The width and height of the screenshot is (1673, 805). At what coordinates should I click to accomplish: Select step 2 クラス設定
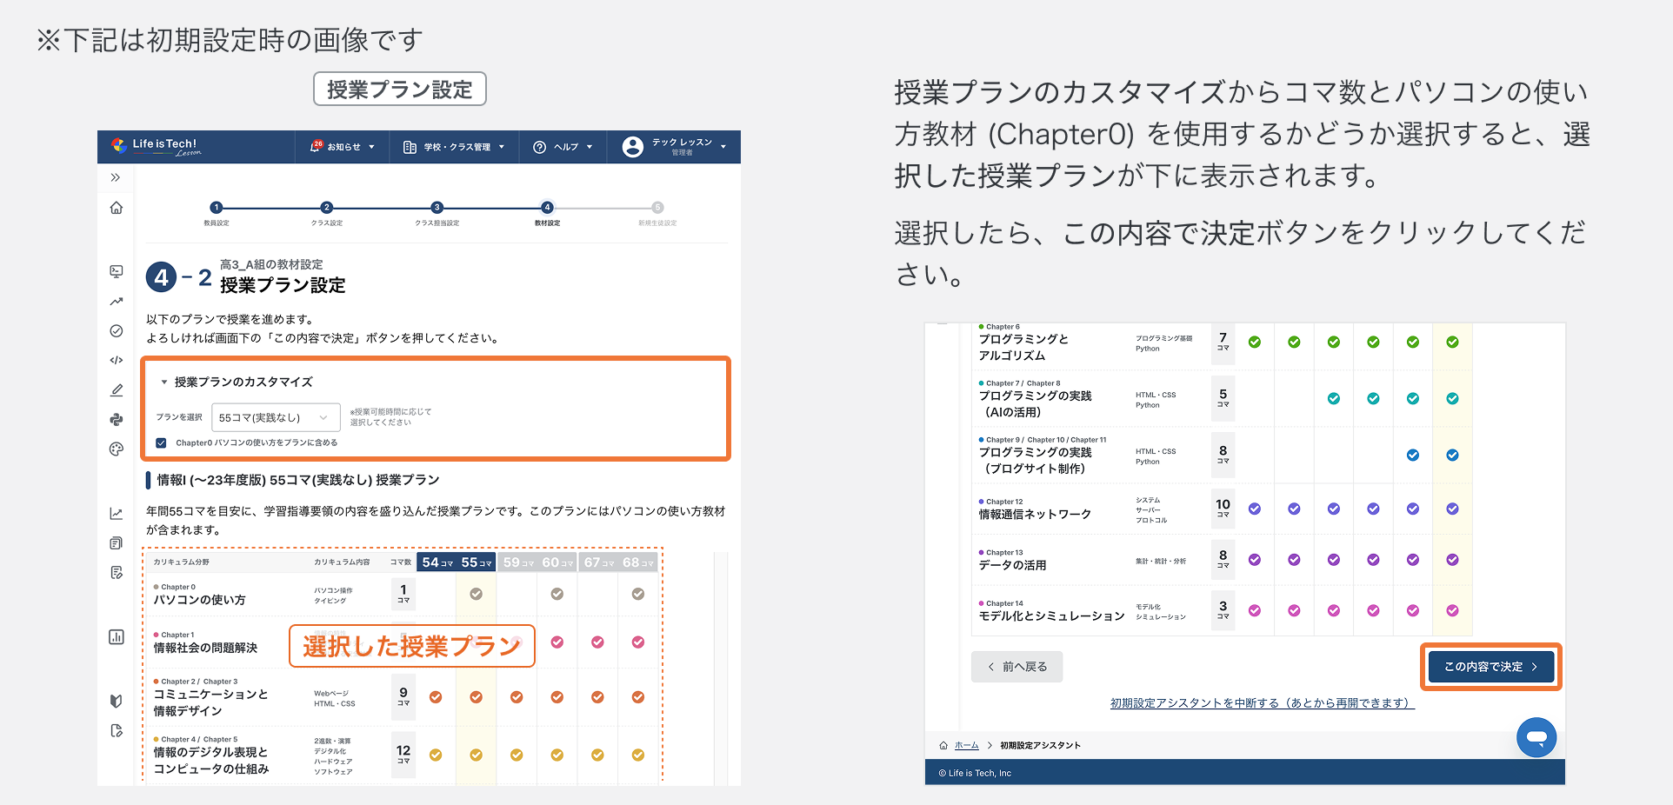coord(327,213)
